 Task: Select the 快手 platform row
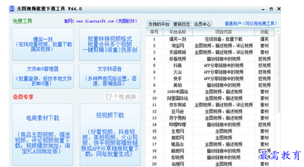(210, 79)
